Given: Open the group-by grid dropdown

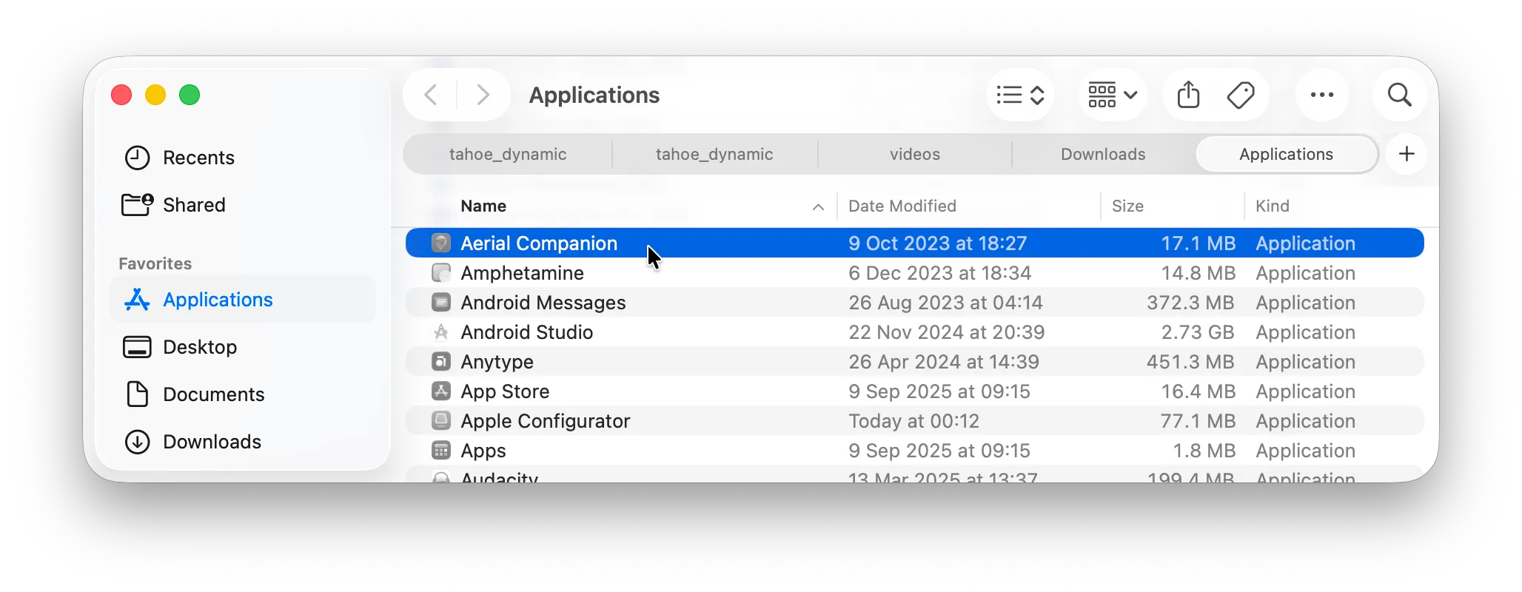Looking at the screenshot, I should [x=1113, y=95].
